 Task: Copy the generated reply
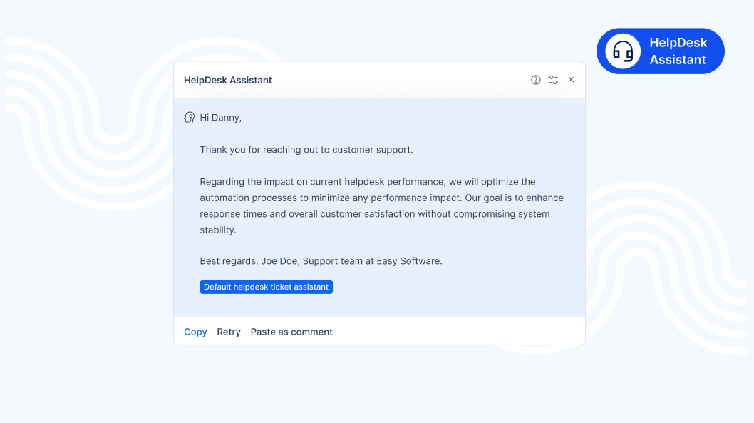tap(195, 332)
